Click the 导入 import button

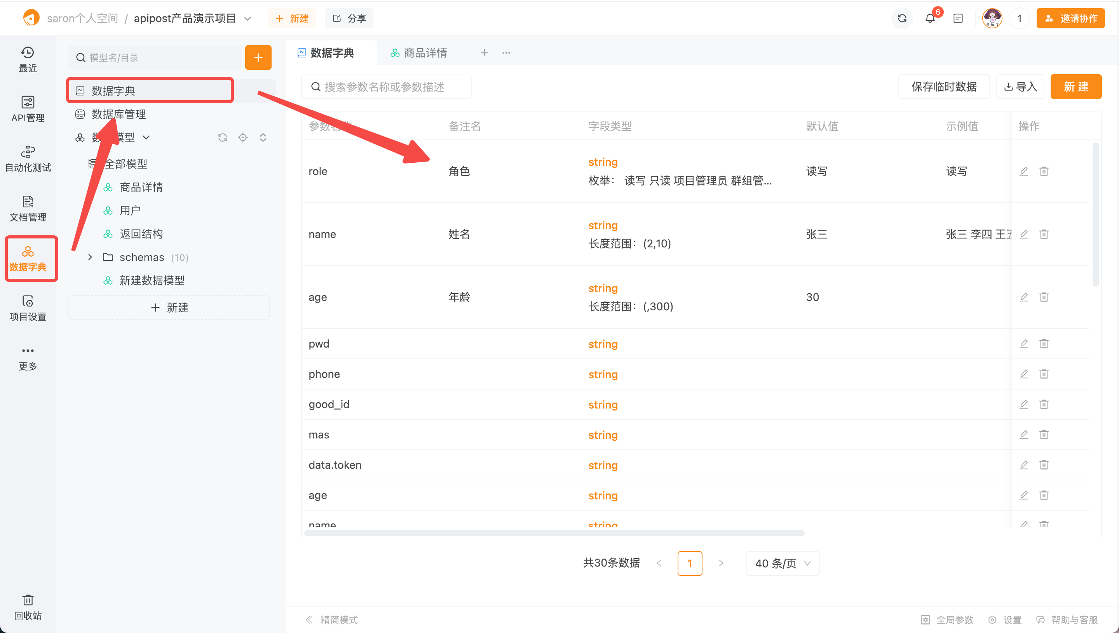point(1020,87)
